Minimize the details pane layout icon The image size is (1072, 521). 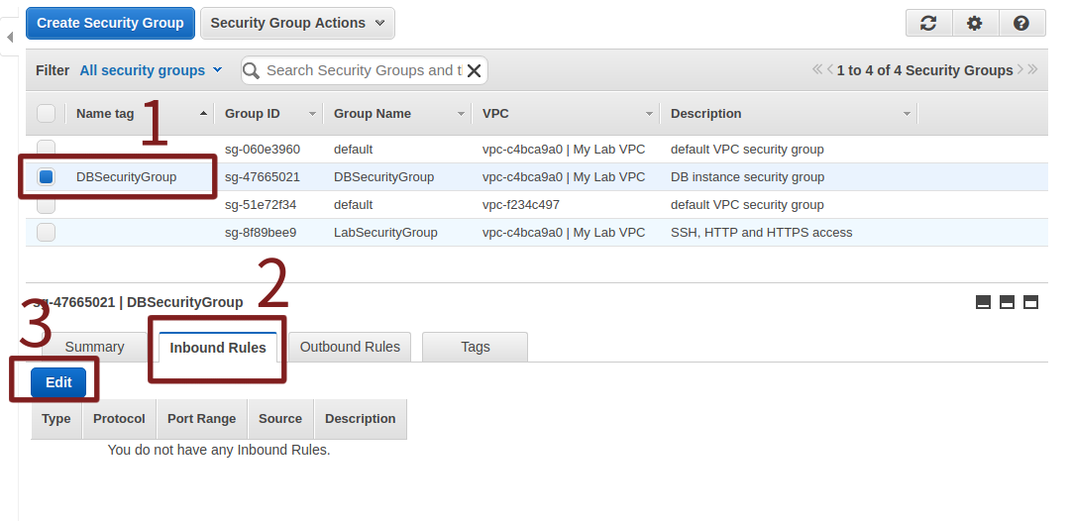click(x=984, y=302)
